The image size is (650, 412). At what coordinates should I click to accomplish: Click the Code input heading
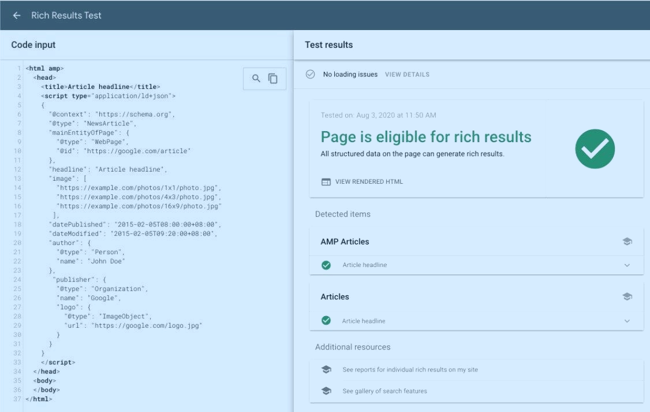click(x=33, y=45)
